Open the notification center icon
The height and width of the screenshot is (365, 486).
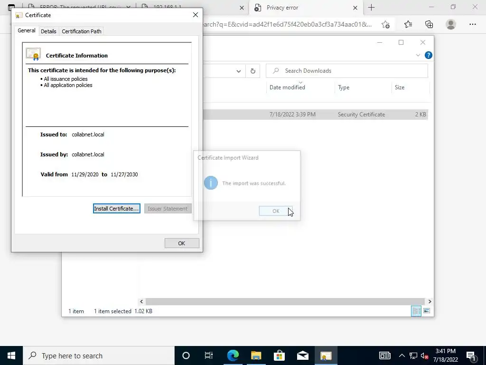click(471, 355)
